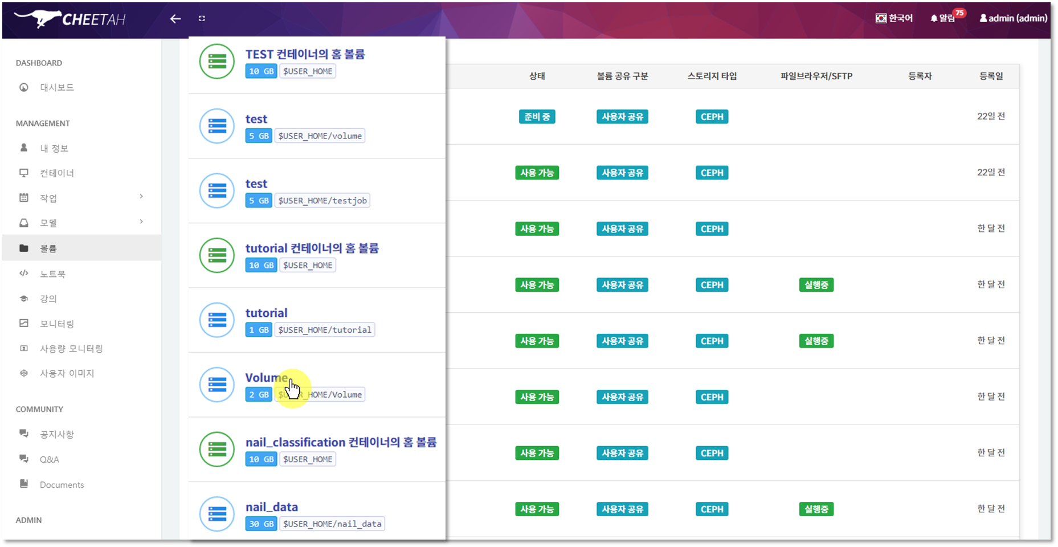Click the 노트북 code icon

(24, 273)
